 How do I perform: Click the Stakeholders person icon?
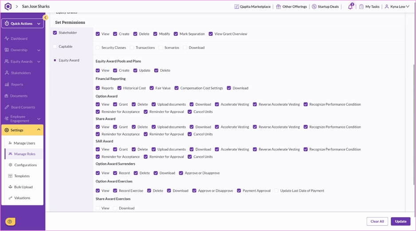click(x=7, y=73)
